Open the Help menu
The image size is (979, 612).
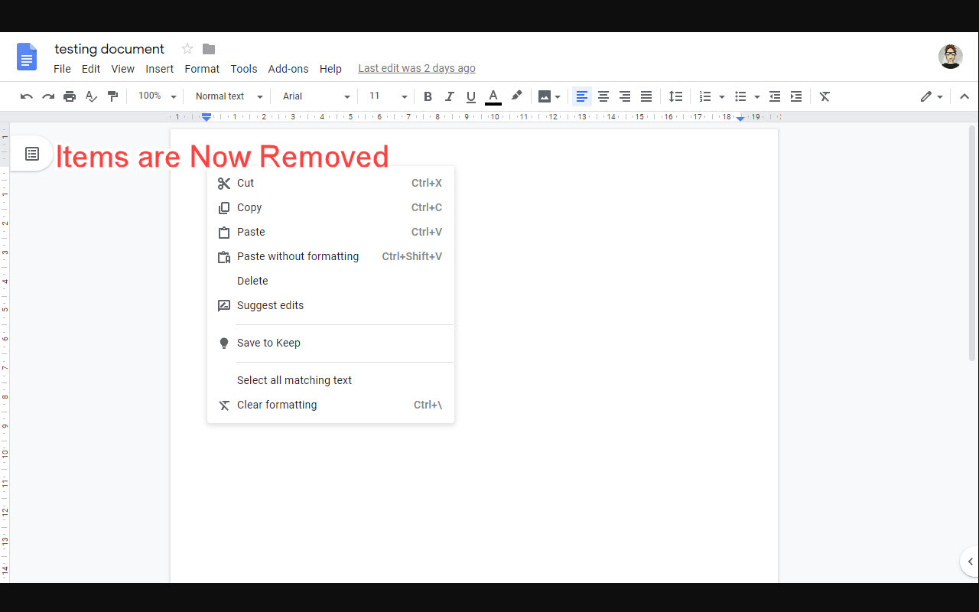coord(330,69)
